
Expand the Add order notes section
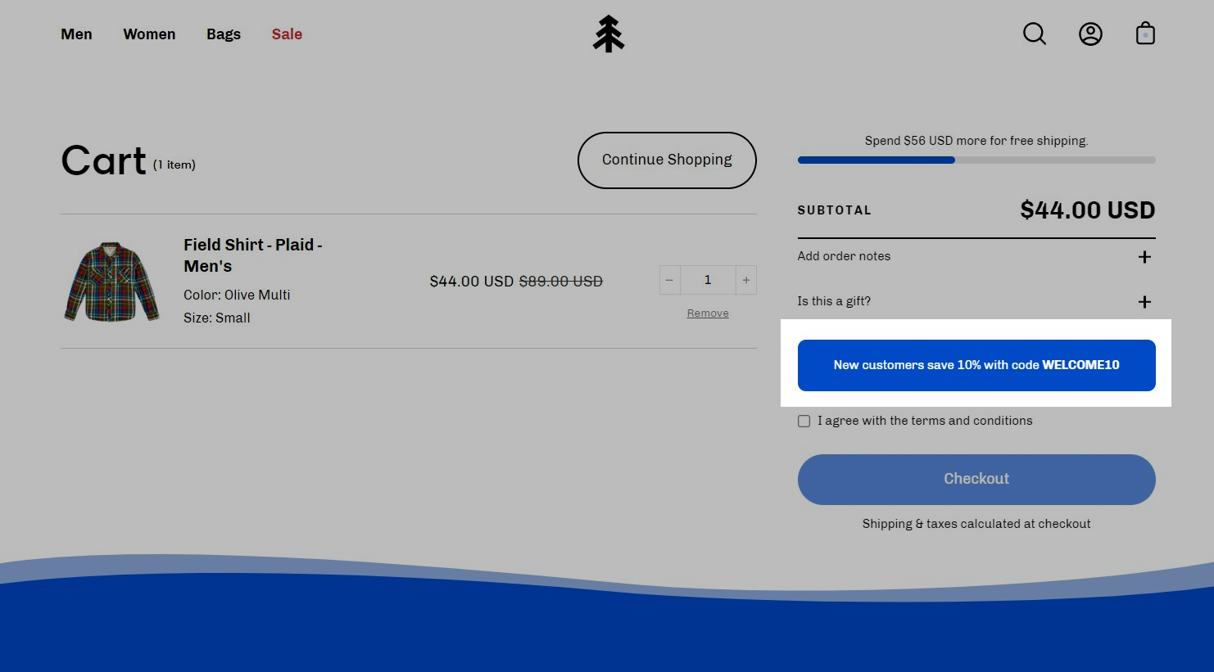[1144, 257]
